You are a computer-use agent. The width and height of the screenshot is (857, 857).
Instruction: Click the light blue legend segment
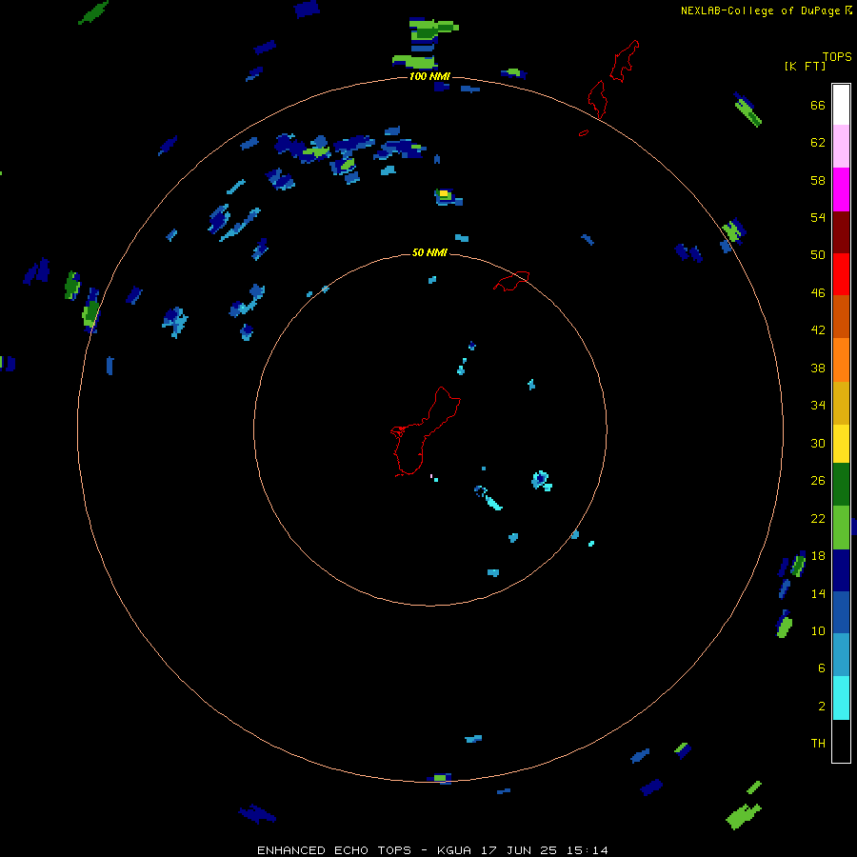841,655
